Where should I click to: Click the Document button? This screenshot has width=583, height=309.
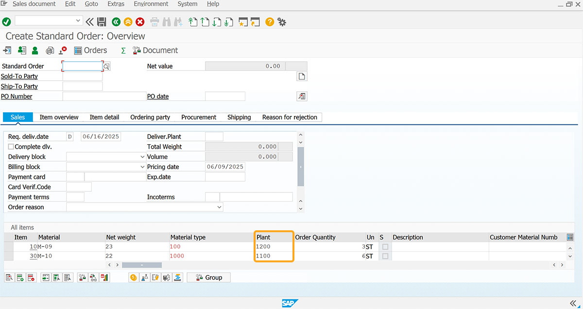click(155, 51)
